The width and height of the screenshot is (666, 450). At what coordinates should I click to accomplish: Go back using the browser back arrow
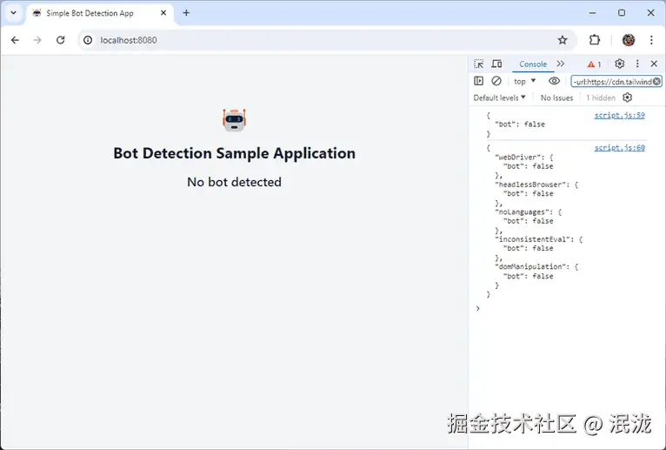click(16, 40)
